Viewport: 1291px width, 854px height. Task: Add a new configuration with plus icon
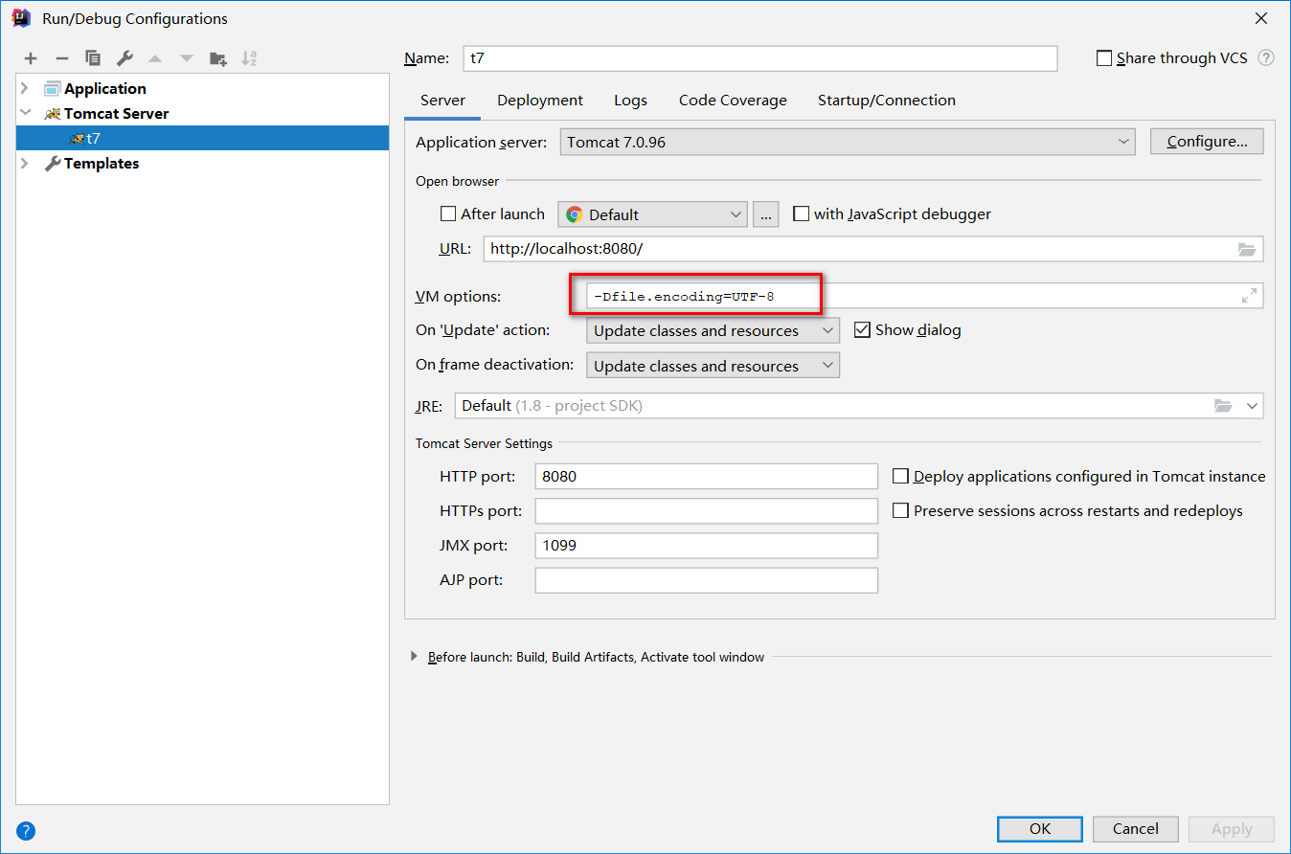coord(31,58)
